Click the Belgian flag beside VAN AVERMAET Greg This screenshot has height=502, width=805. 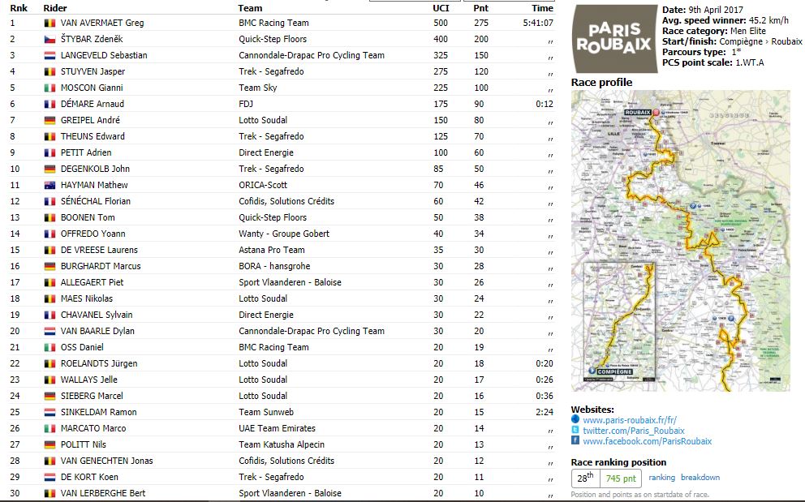tap(50, 23)
